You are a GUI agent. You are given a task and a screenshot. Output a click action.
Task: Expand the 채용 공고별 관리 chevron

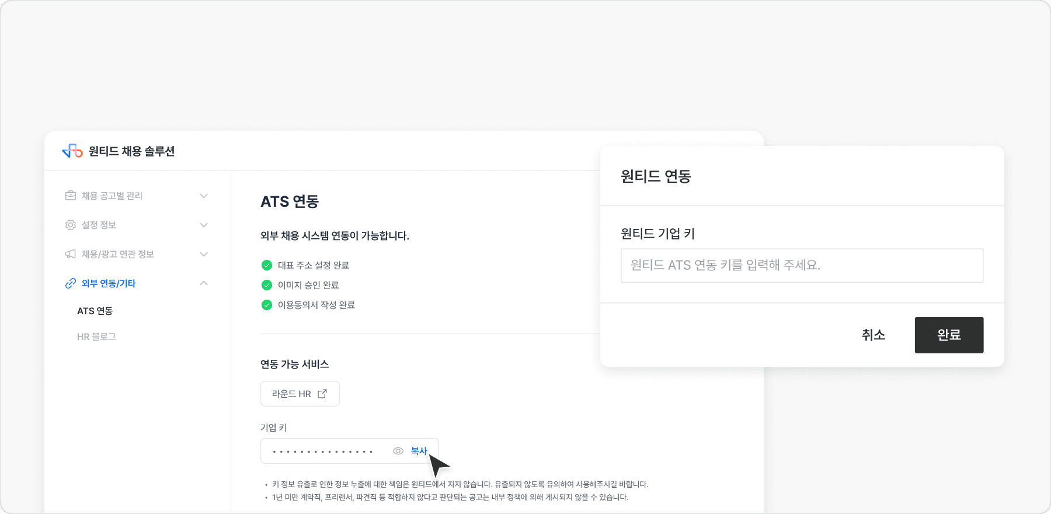click(x=204, y=196)
